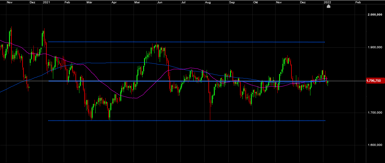
Task: Click the 2022 label on time axis
Action: pos(327,2)
